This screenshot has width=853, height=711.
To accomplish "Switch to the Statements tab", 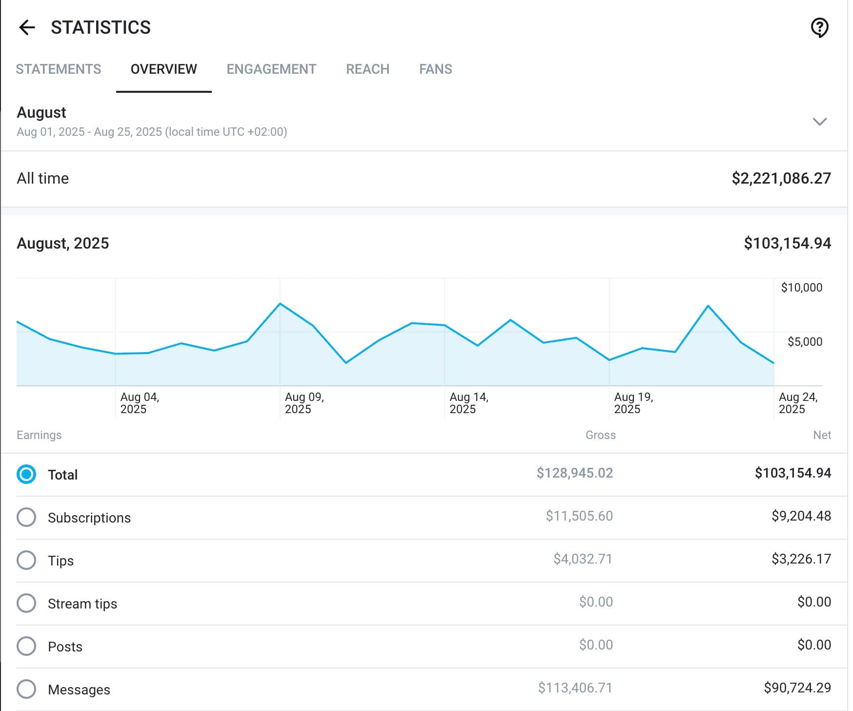I will pyautogui.click(x=59, y=69).
